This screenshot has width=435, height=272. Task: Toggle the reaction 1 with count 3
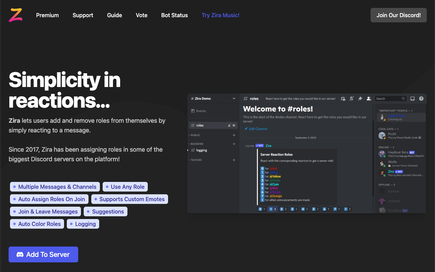click(x=273, y=209)
